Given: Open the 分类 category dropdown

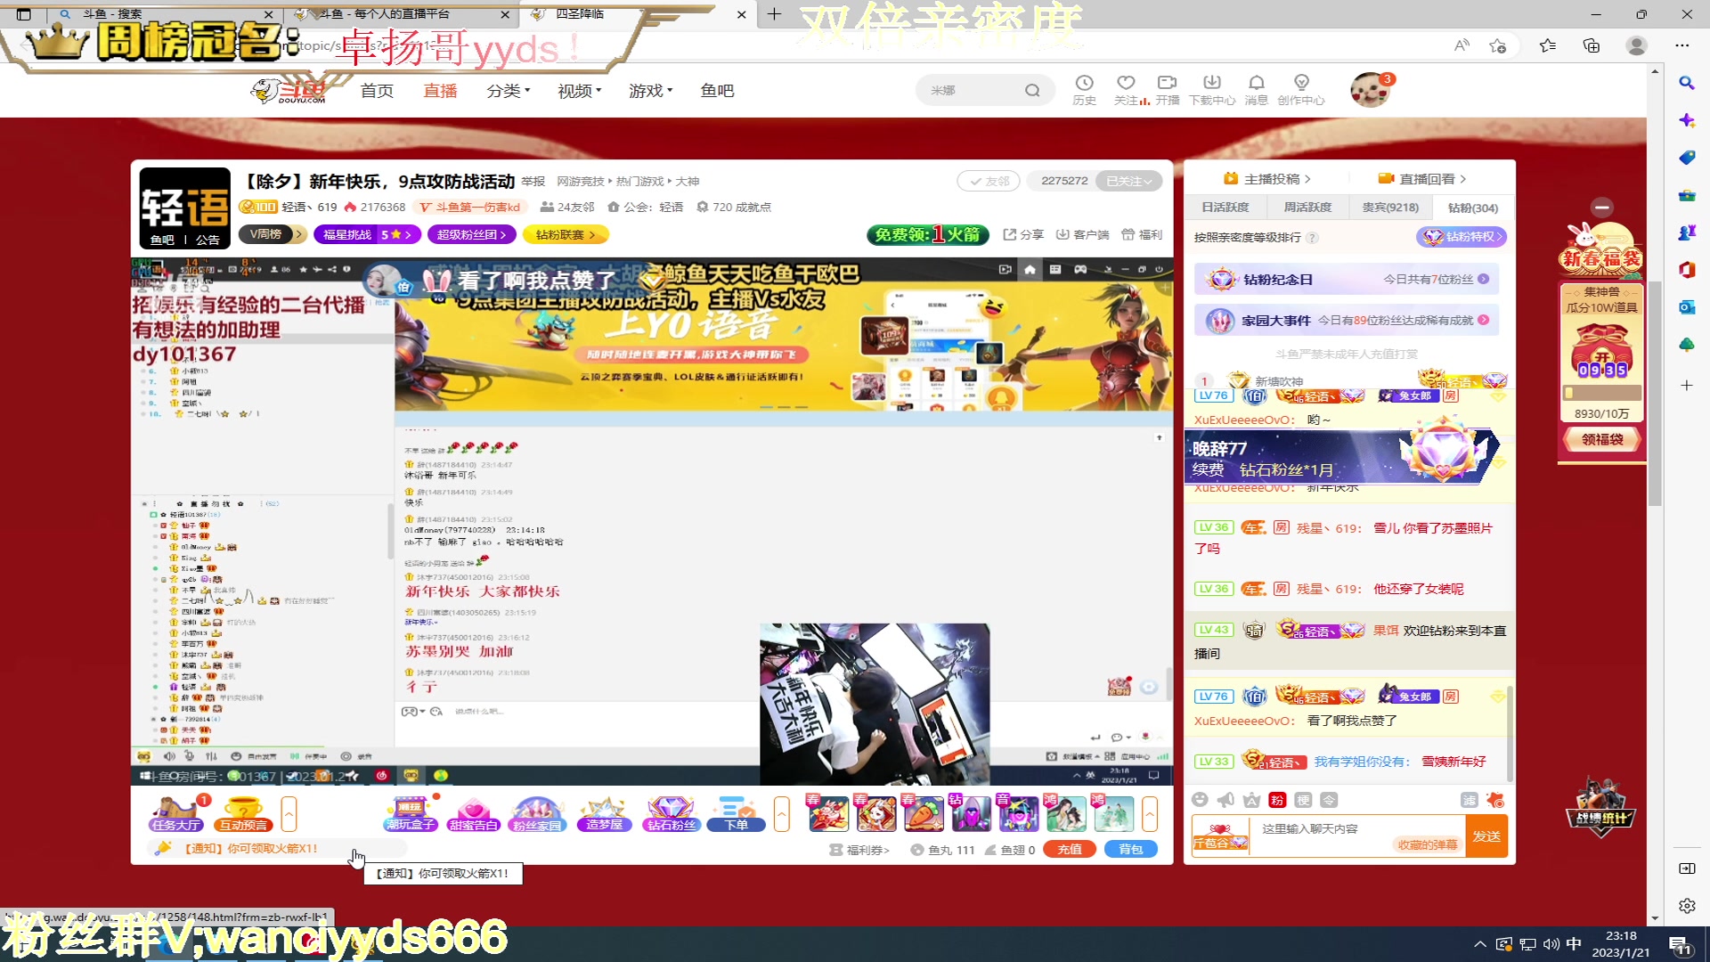Looking at the screenshot, I should click(x=505, y=90).
